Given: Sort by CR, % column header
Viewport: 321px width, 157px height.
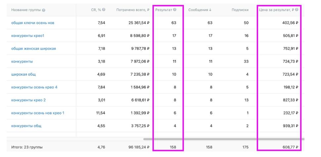Looking at the screenshot, I should [x=96, y=10].
